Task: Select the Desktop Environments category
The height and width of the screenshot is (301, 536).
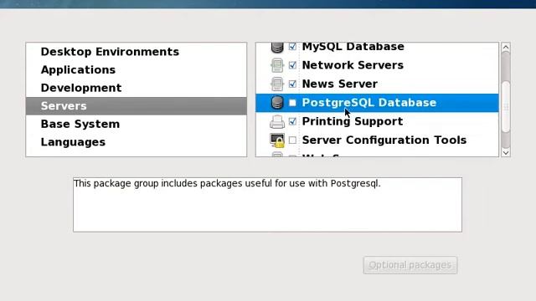Action: [136, 52]
